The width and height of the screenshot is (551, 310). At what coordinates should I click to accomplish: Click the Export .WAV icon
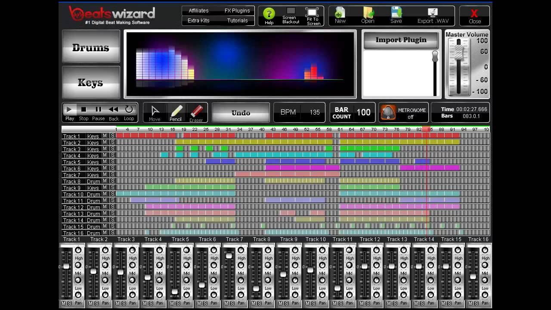click(x=433, y=14)
